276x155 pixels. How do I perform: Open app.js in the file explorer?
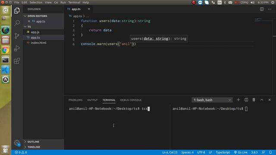point(43,32)
